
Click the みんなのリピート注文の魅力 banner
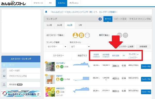(x=21, y=94)
